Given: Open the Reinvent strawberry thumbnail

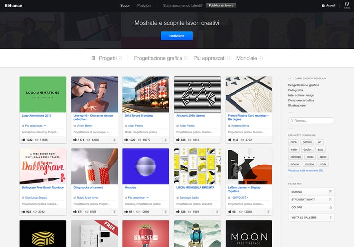Looking at the screenshot, I should click(145, 234).
